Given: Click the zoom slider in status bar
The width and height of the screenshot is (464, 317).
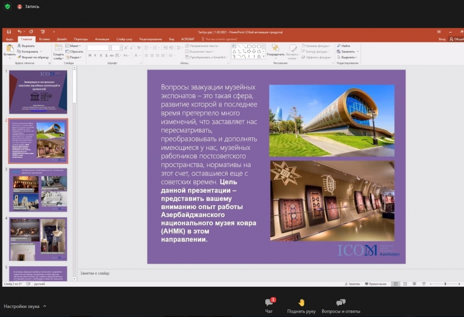Looking at the screenshot, I should (x=445, y=284).
